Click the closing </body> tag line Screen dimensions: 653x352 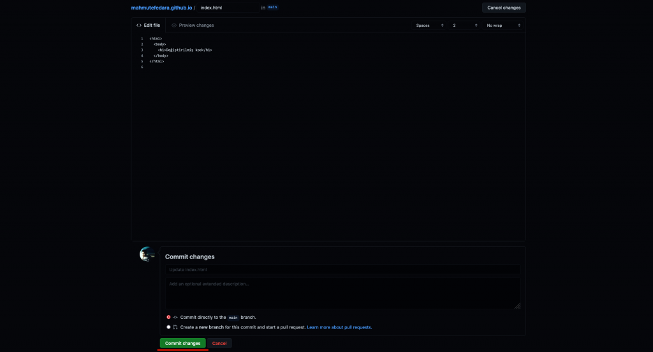[161, 55]
